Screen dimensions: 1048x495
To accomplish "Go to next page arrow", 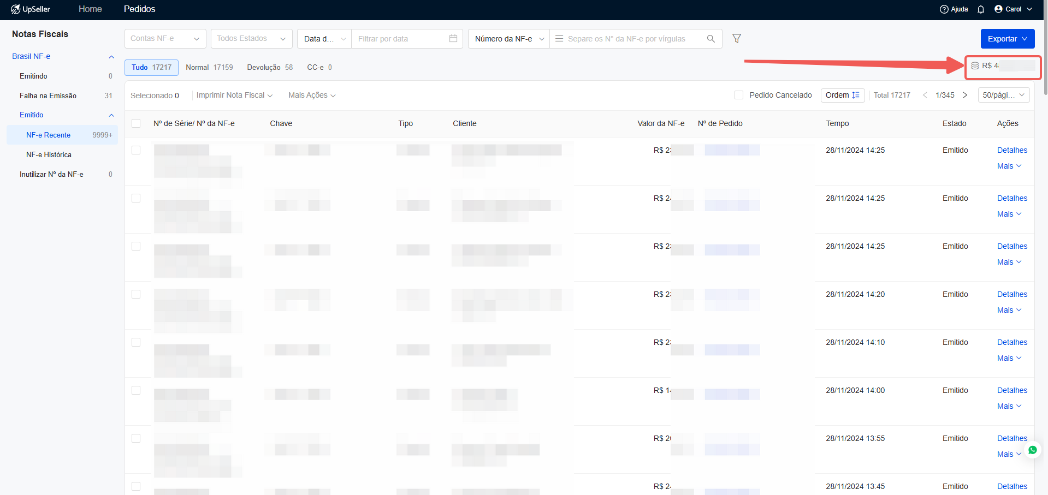I will click(965, 95).
